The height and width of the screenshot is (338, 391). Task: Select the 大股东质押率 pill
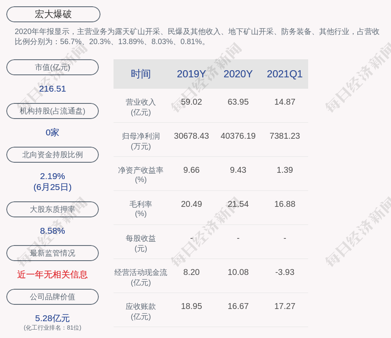point(53,209)
